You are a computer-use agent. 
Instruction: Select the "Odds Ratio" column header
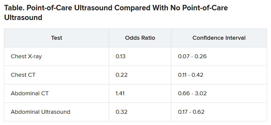point(140,38)
